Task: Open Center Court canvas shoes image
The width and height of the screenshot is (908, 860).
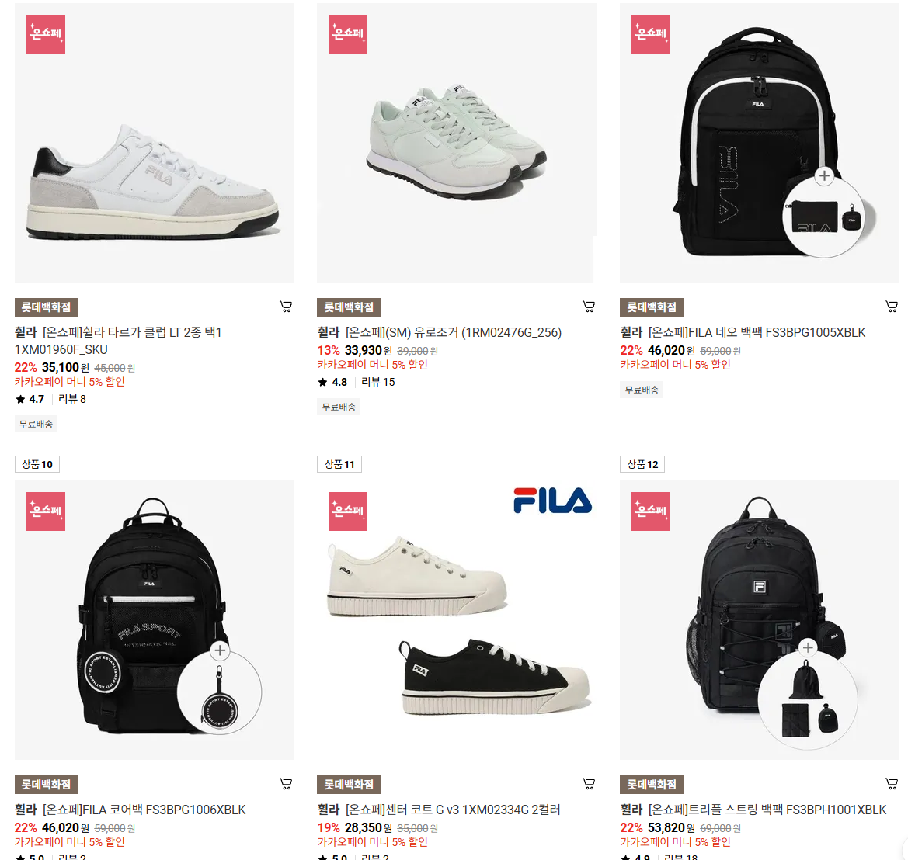Action: [x=456, y=620]
